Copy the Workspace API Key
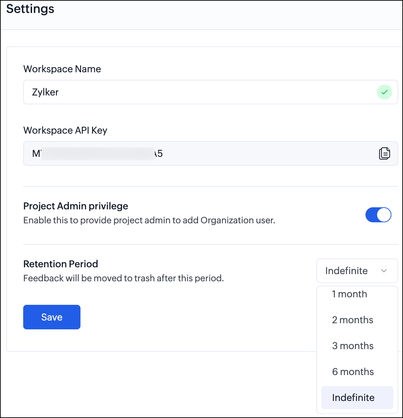Viewport: 403px width, 418px height. [x=384, y=153]
